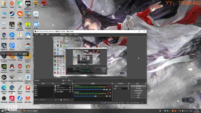Screen dimensions: 201x113
Task: Click the Stop Streaming button
Action: pos(138,86)
